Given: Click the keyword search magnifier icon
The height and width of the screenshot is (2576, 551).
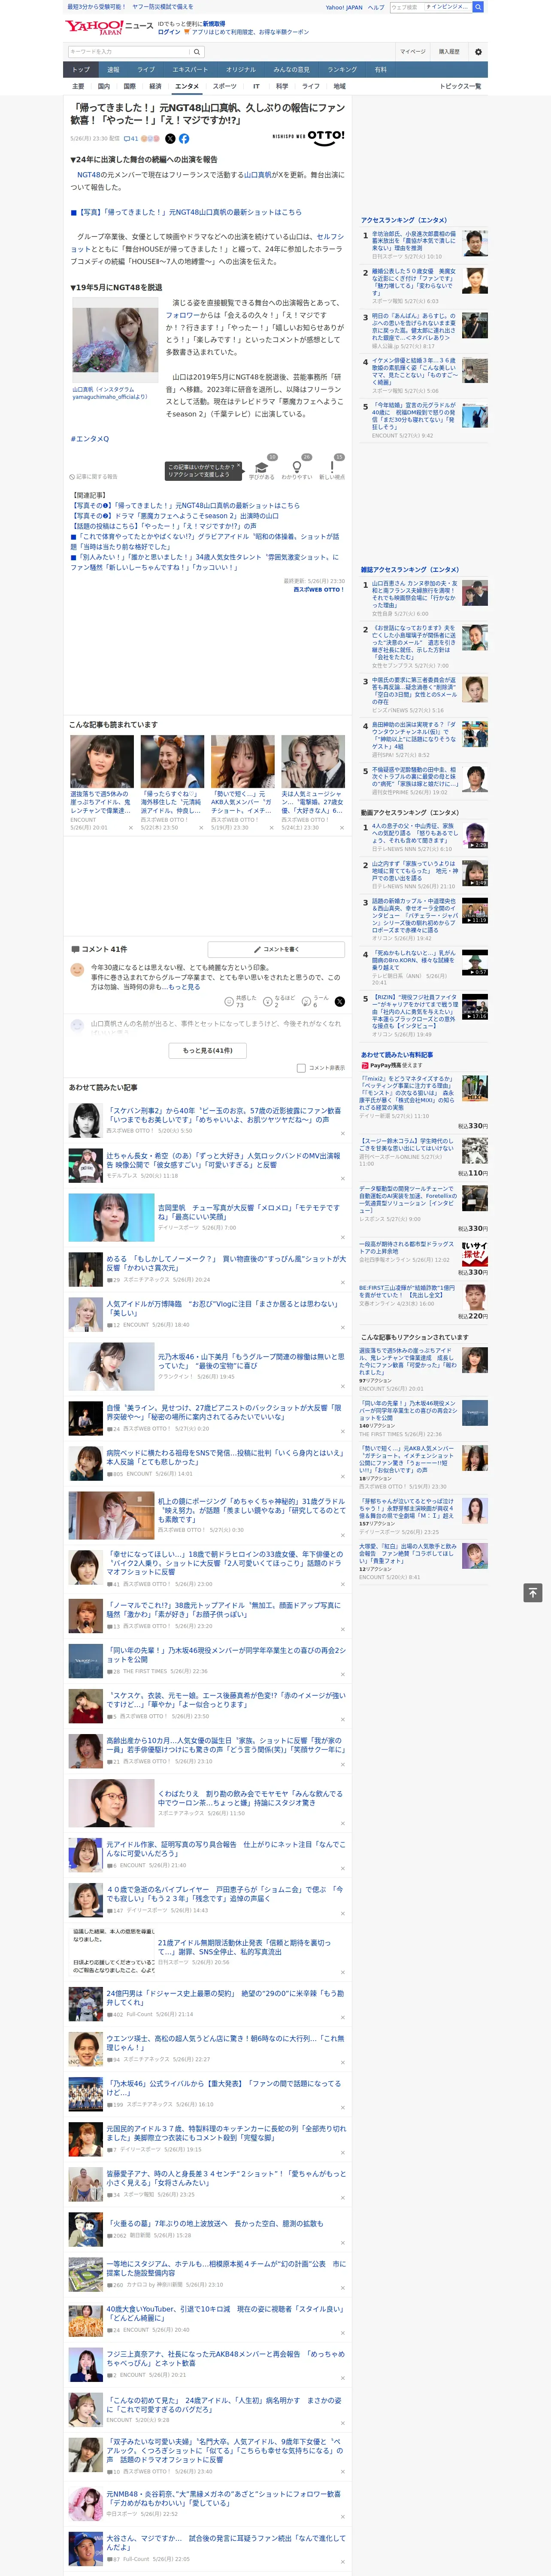Looking at the screenshot, I should [197, 52].
